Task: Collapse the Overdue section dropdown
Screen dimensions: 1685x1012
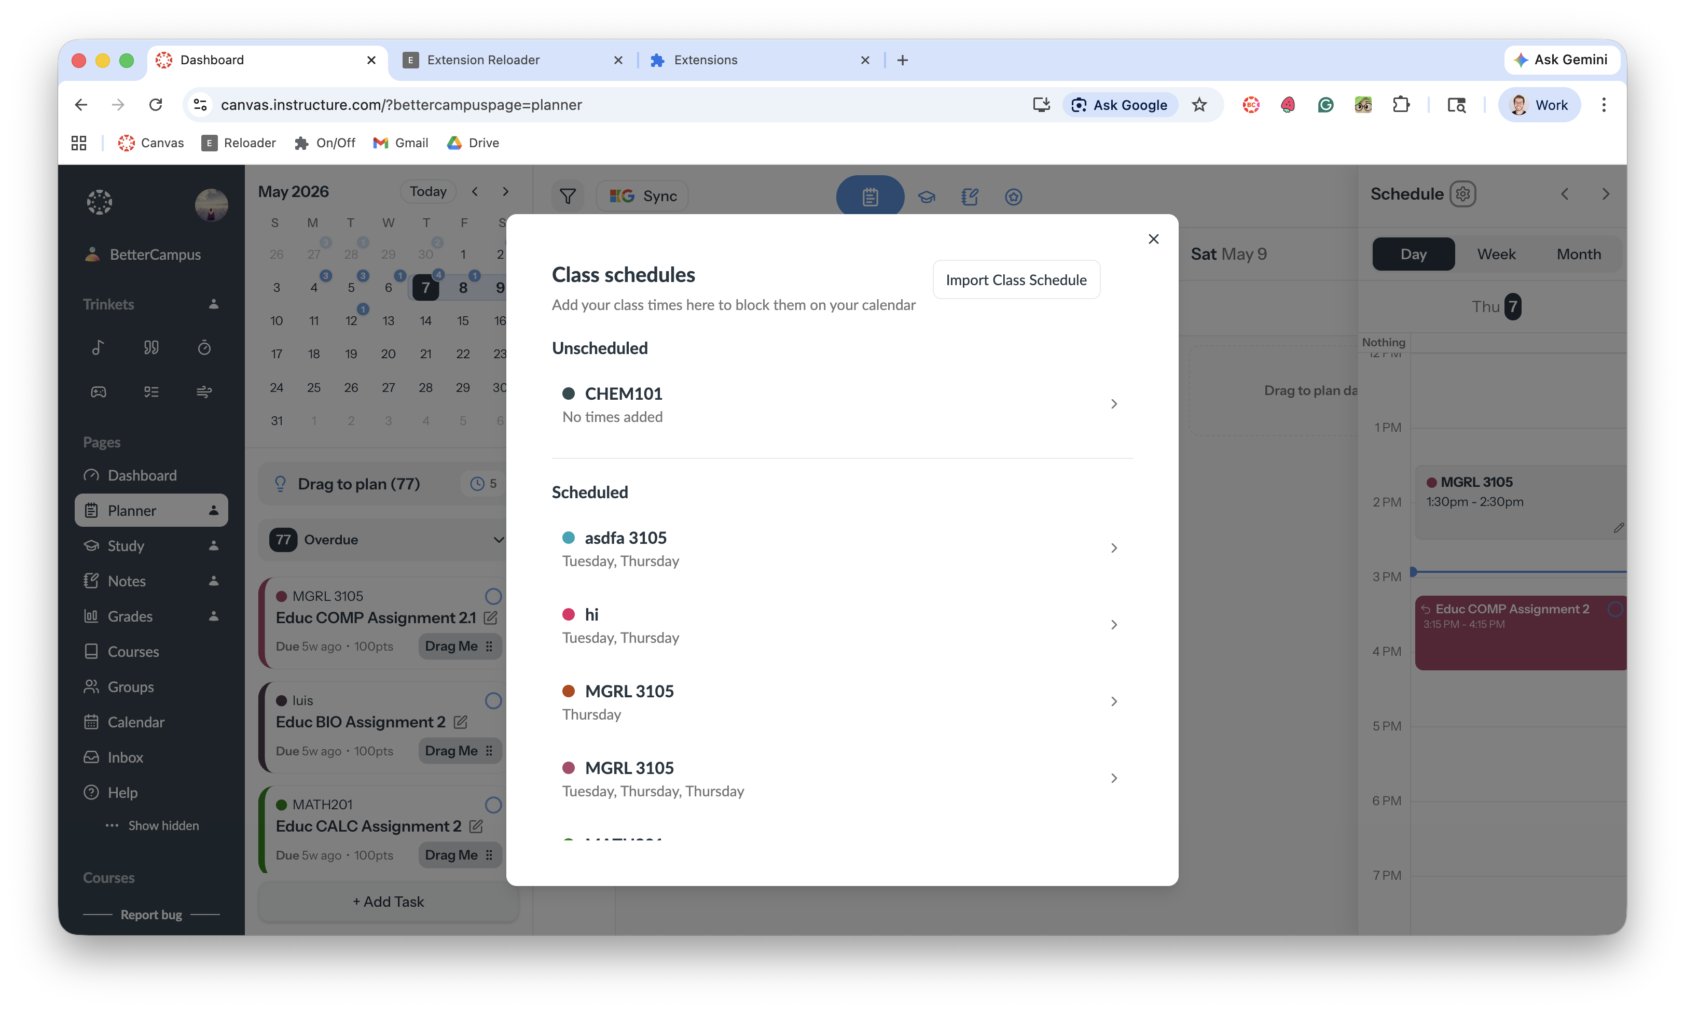Action: (499, 540)
